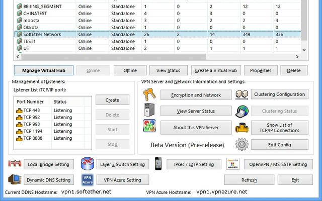This screenshot has width=322, height=201.
Task: Click the Exit button
Action: 295,180
